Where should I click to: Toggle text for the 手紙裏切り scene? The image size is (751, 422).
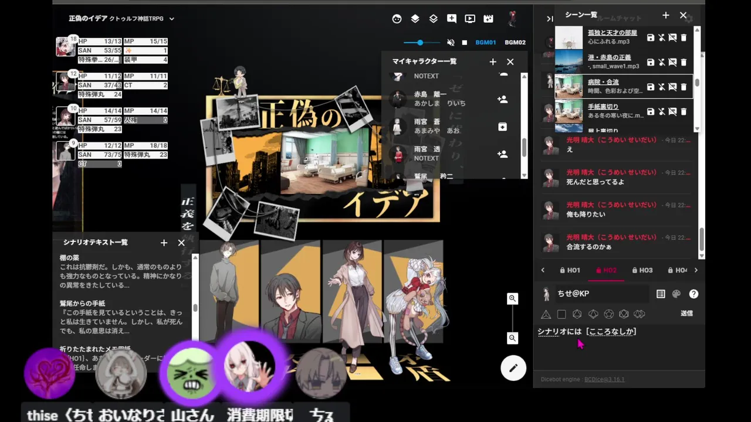(672, 111)
